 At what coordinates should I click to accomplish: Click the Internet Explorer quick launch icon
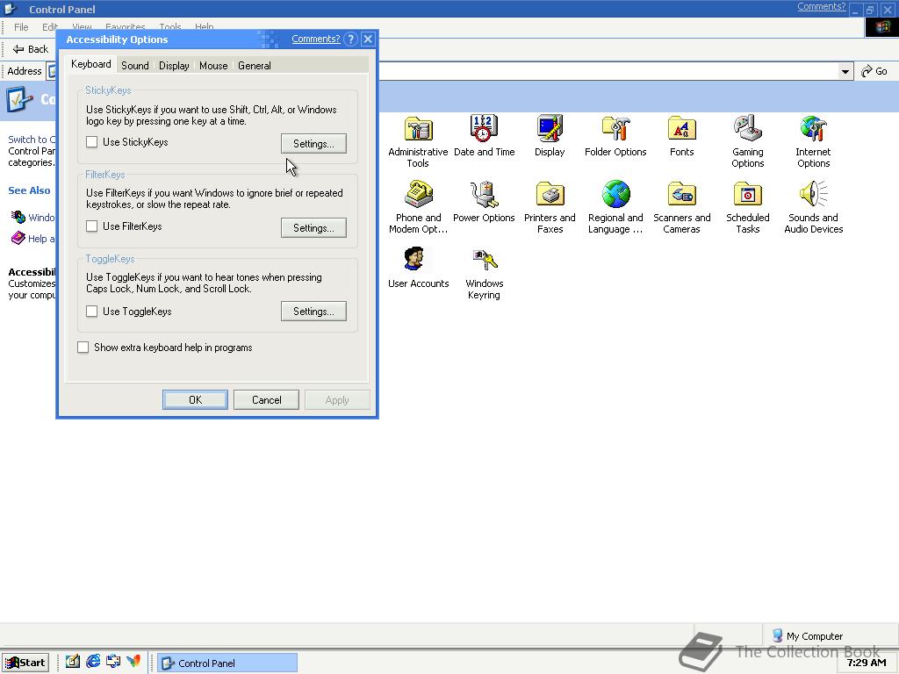point(93,662)
